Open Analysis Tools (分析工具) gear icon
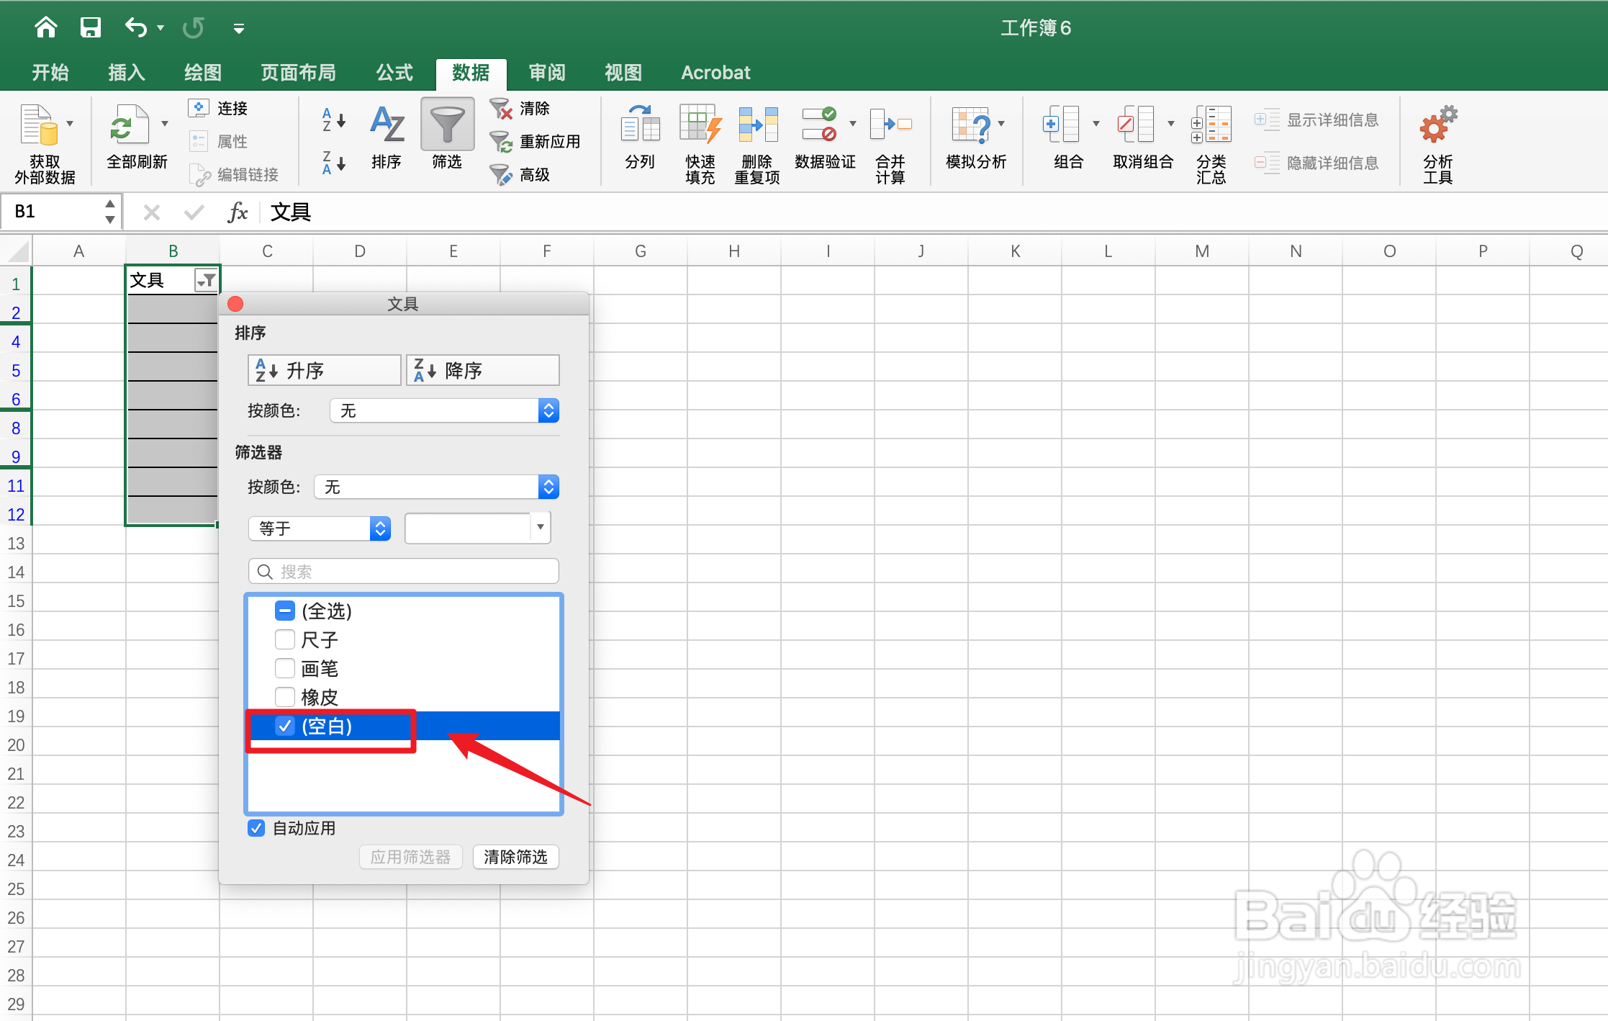This screenshot has height=1021, width=1608. coord(1437,125)
